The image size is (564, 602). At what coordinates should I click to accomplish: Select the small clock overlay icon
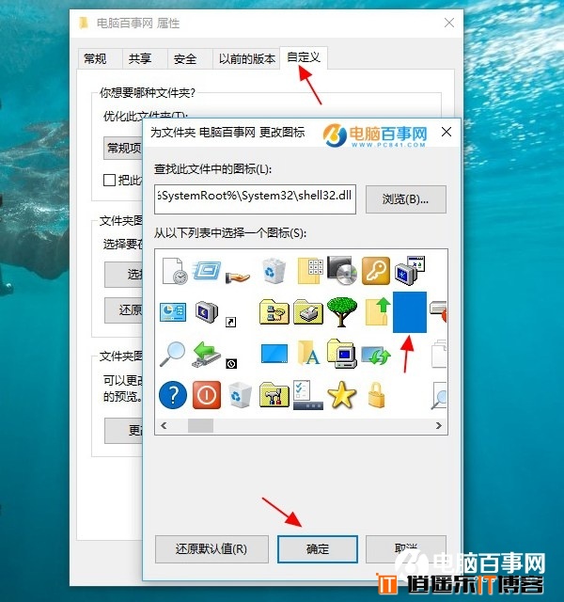coord(231,364)
